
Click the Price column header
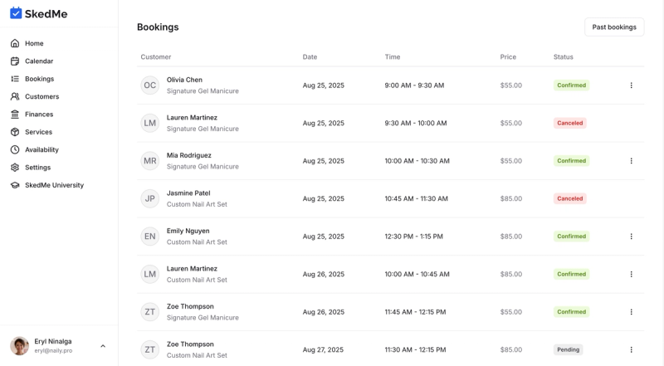[x=508, y=56]
